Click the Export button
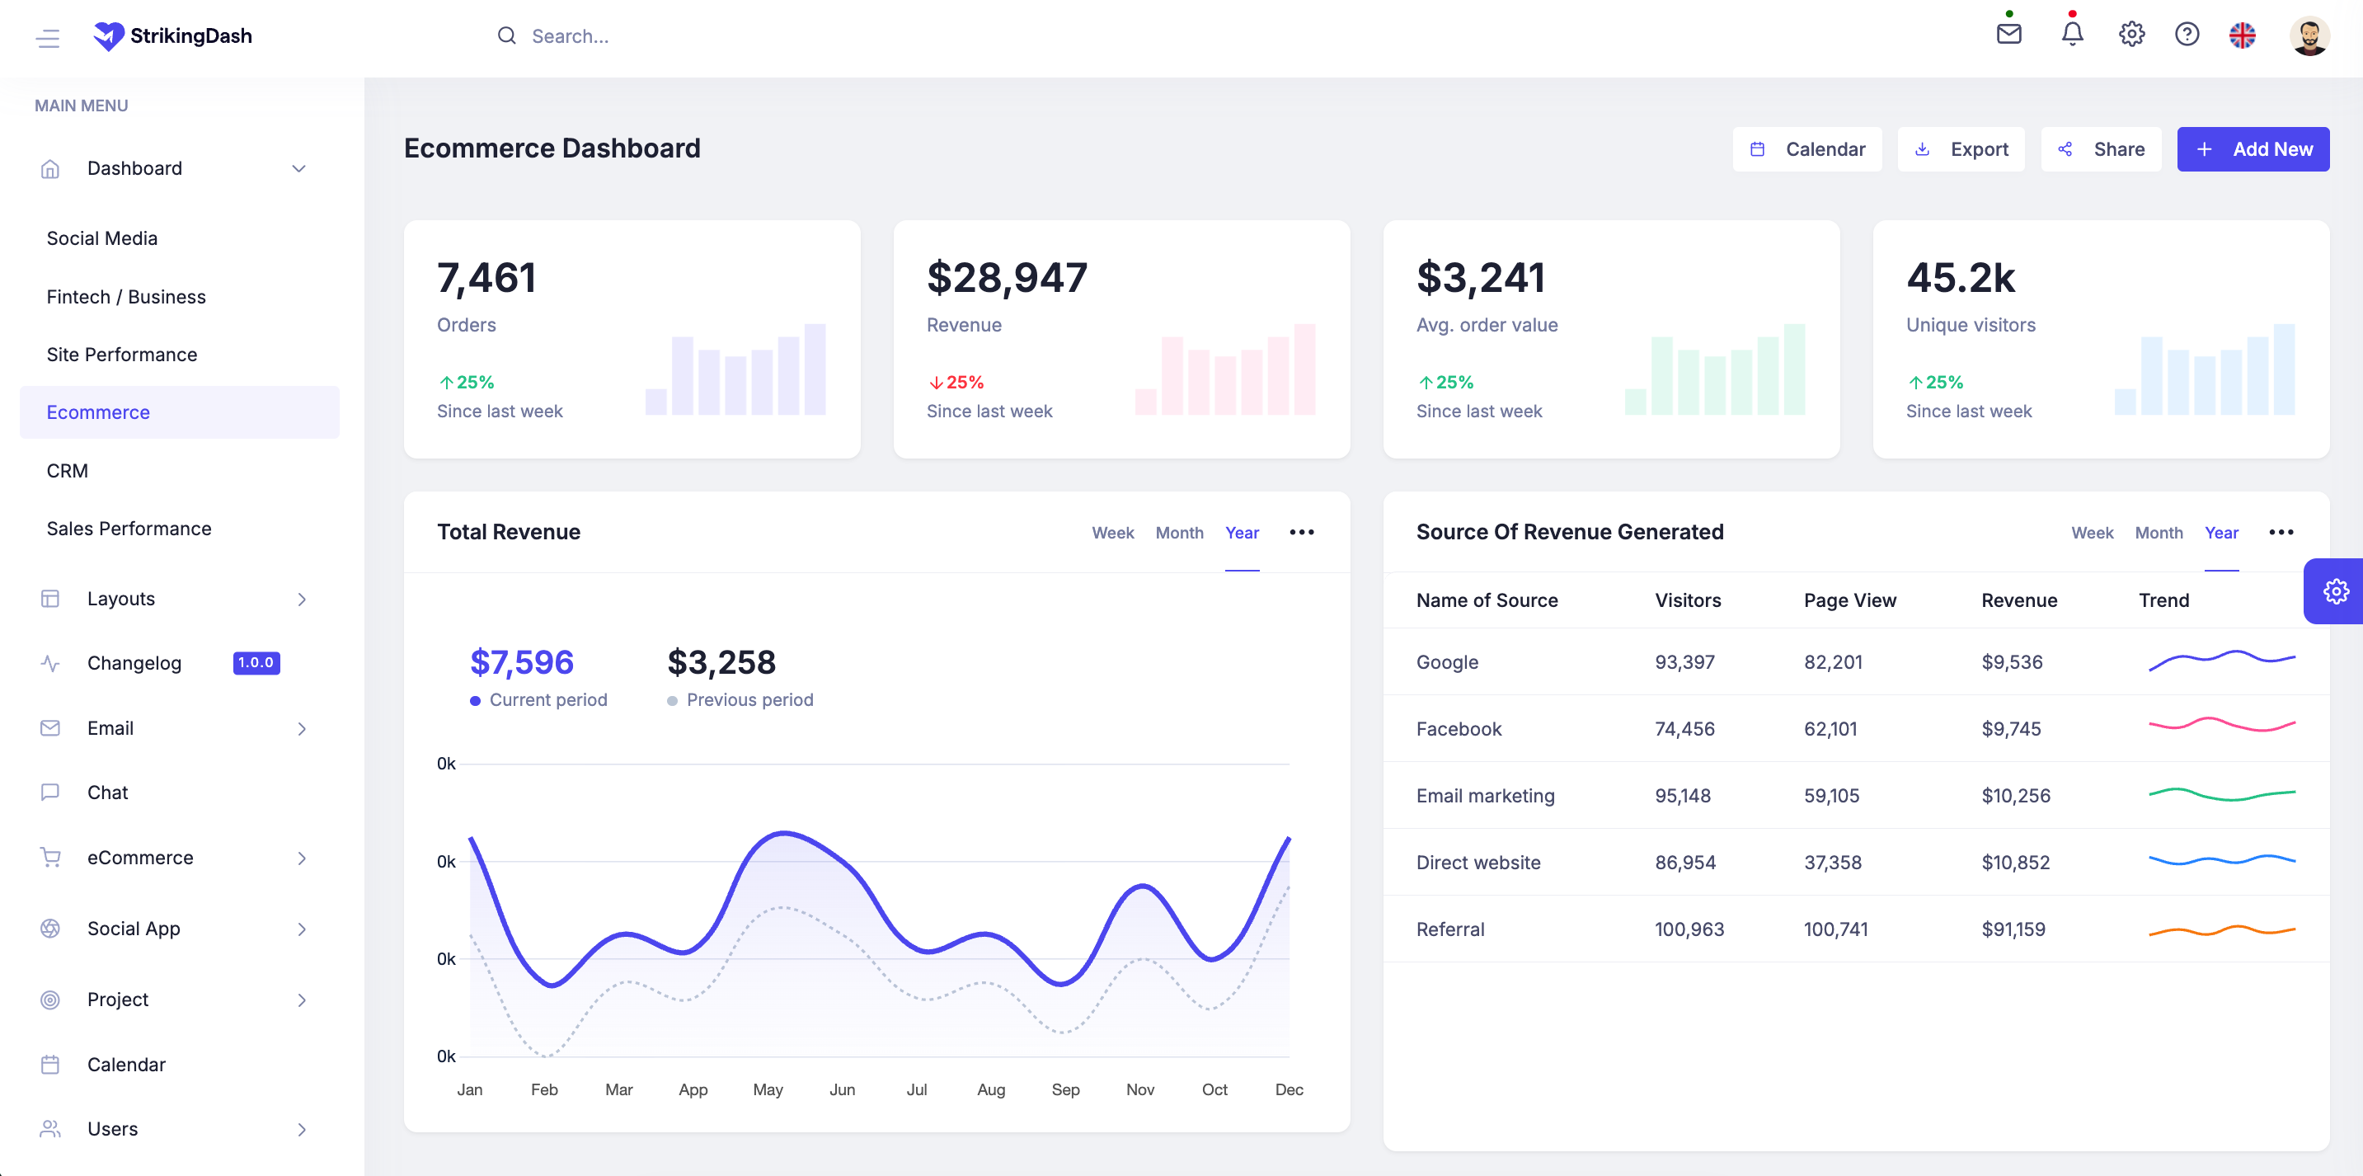2363x1176 pixels. click(1961, 148)
